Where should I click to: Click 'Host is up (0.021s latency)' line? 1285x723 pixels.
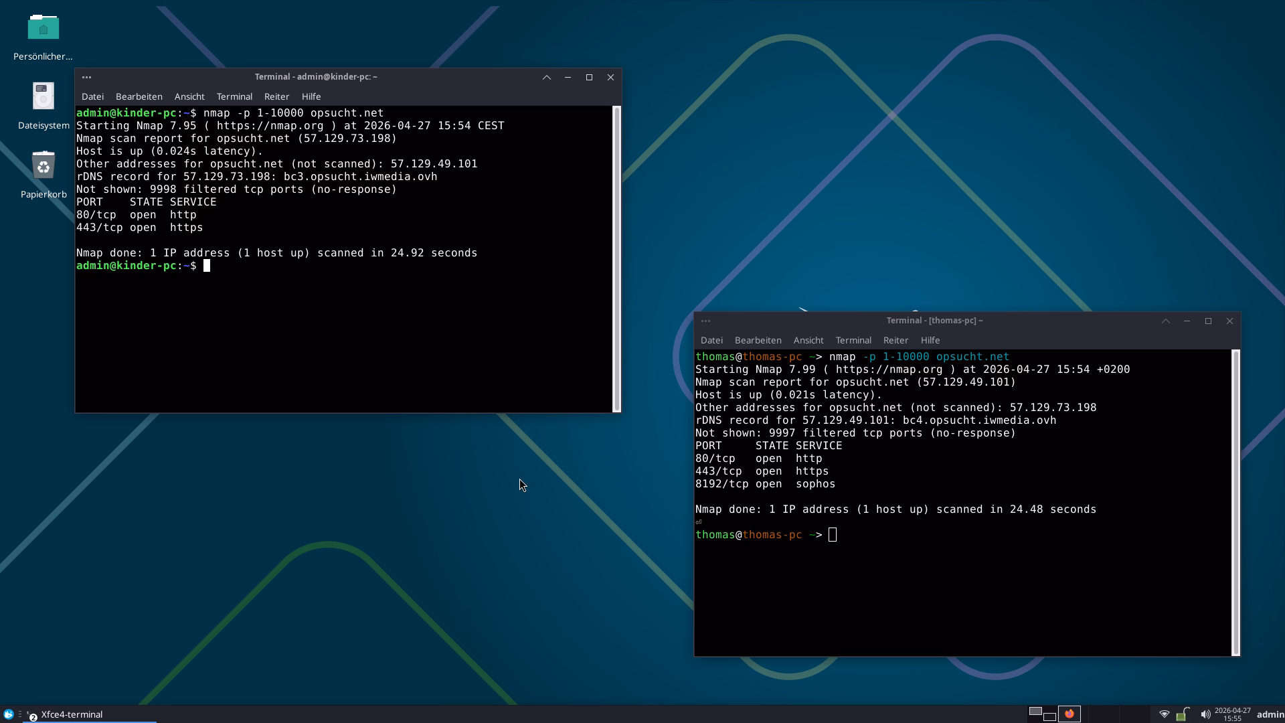pyautogui.click(x=788, y=395)
